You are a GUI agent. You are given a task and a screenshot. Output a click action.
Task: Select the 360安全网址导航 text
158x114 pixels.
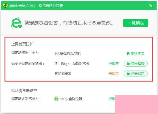(x=68, y=53)
